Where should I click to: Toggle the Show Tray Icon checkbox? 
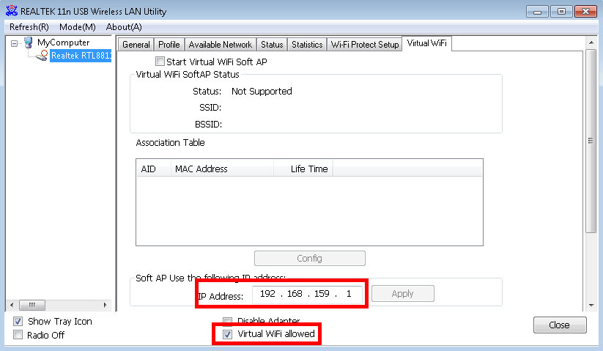click(x=18, y=322)
